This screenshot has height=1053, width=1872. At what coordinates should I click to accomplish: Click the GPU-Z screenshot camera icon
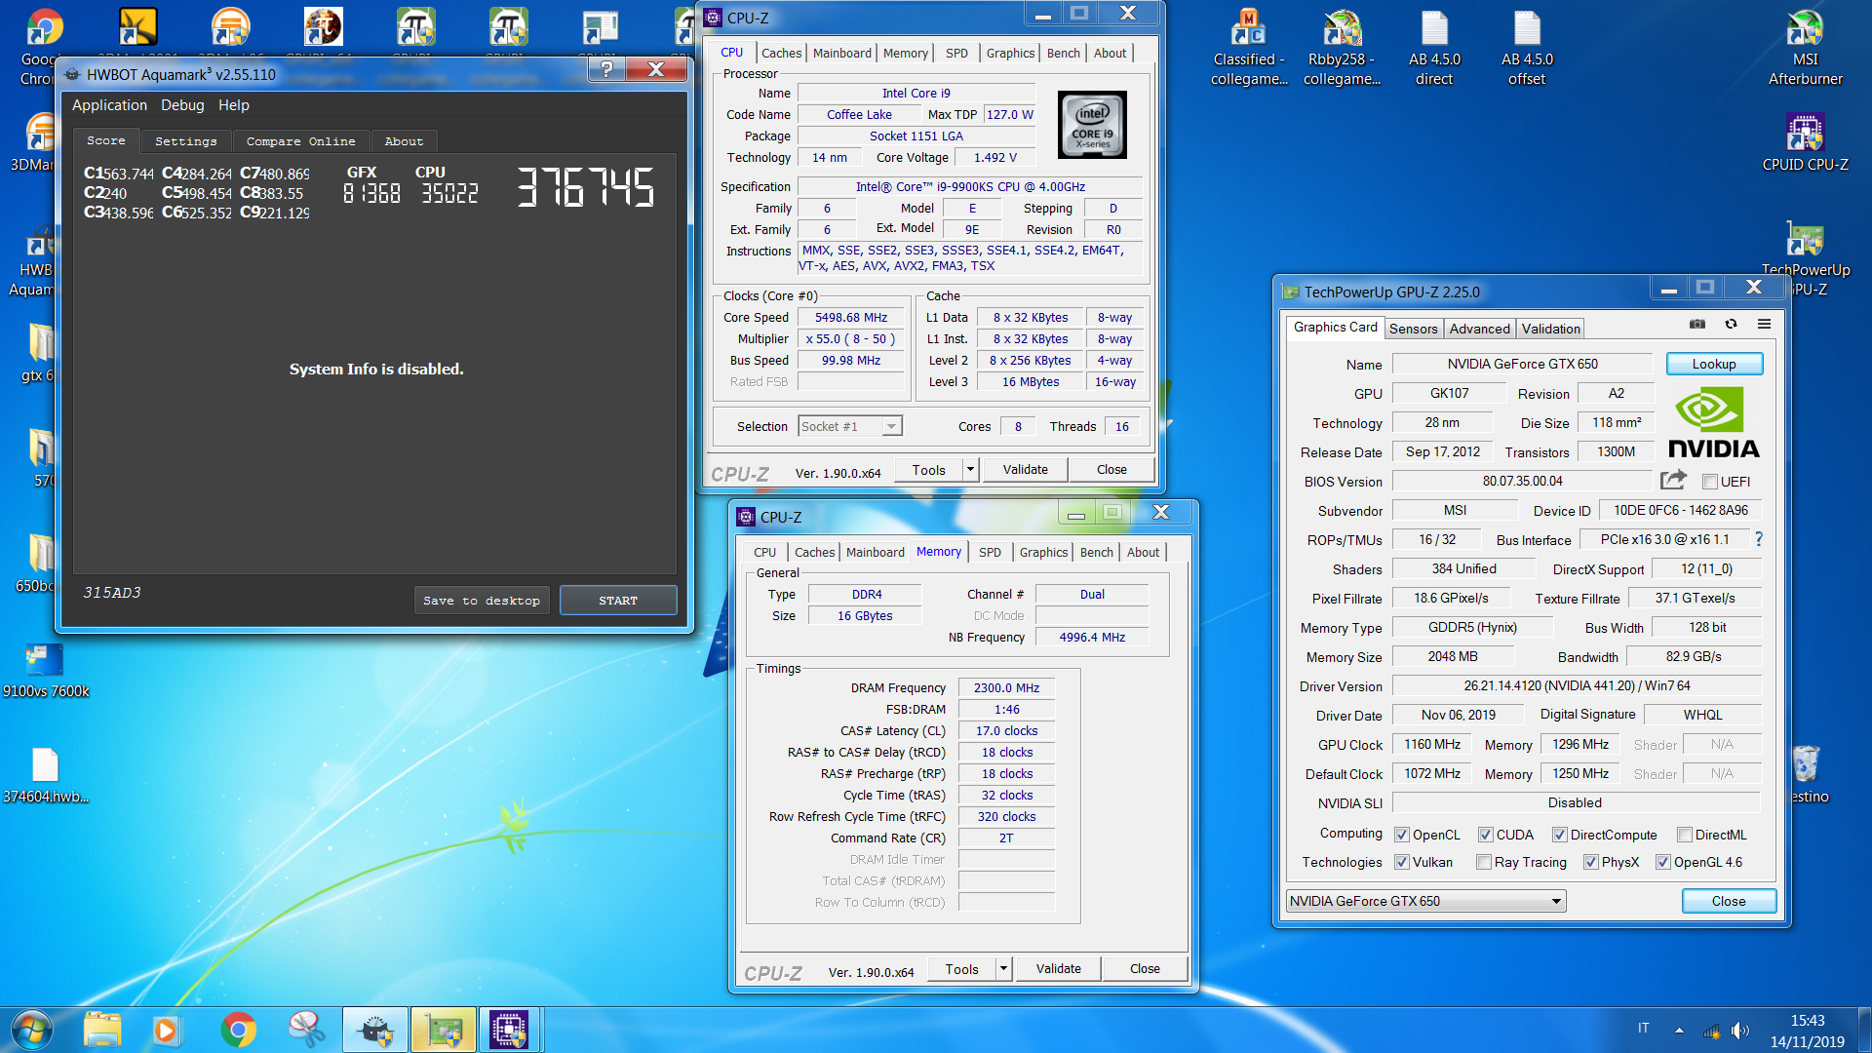click(x=1697, y=324)
